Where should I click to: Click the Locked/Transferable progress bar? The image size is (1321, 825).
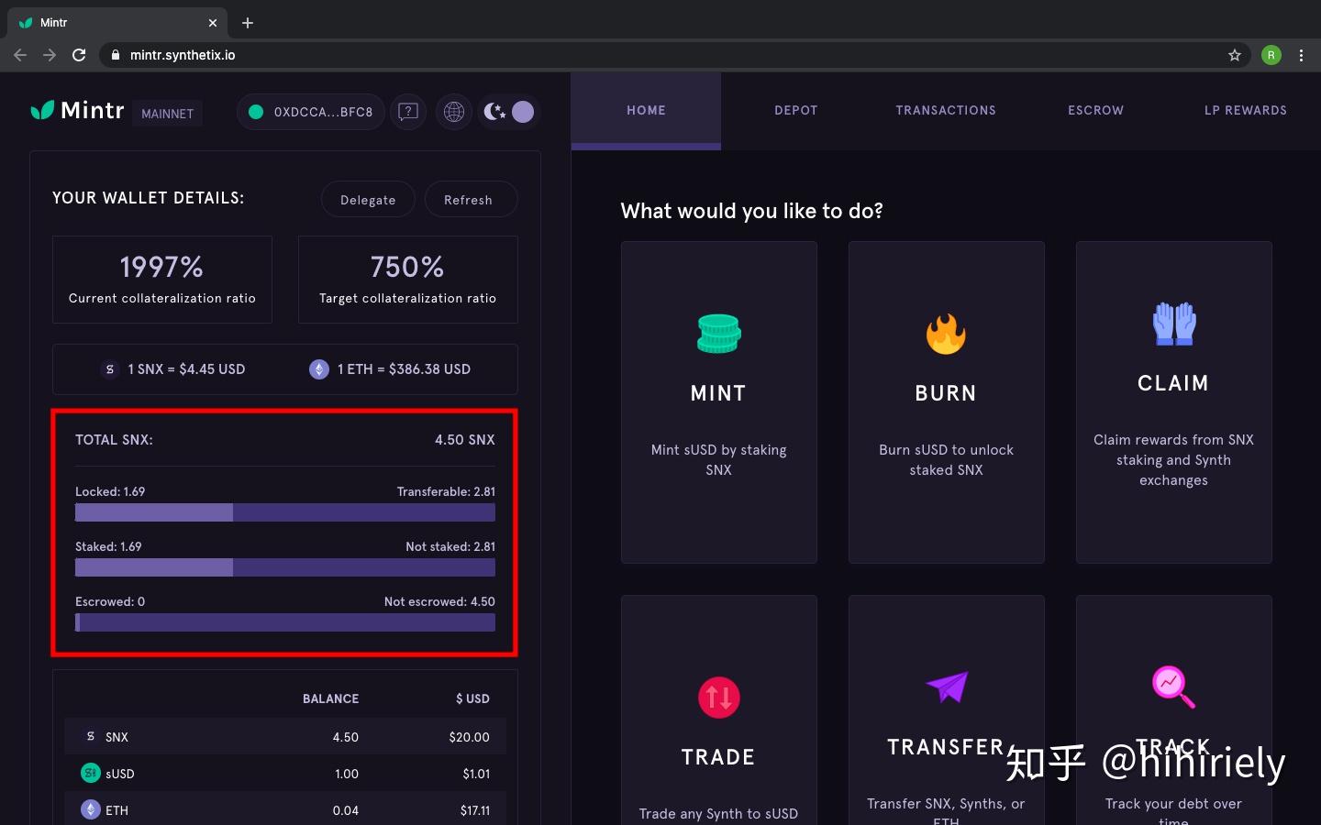(x=285, y=512)
